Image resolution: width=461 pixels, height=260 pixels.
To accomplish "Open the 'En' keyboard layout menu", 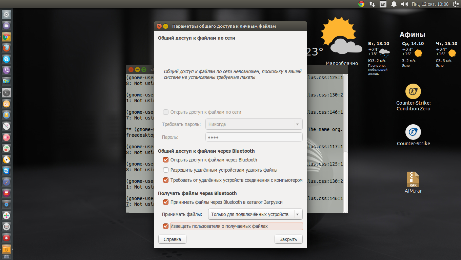I will click(x=383, y=4).
